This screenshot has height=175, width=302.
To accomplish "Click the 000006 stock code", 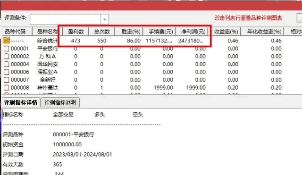I will pos(20,72).
